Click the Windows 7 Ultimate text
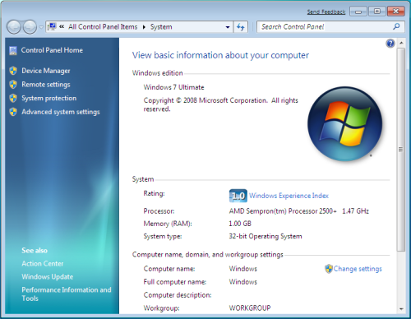Screen dimensions: 411x319 pyautogui.click(x=173, y=87)
